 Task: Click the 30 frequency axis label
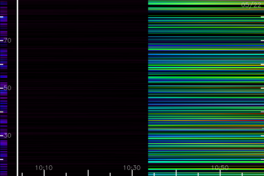[7, 136]
